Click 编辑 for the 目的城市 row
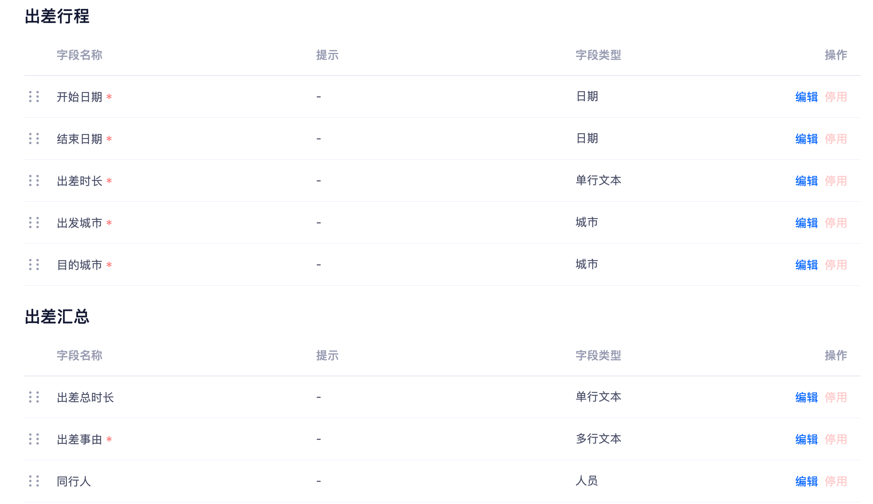 806,265
